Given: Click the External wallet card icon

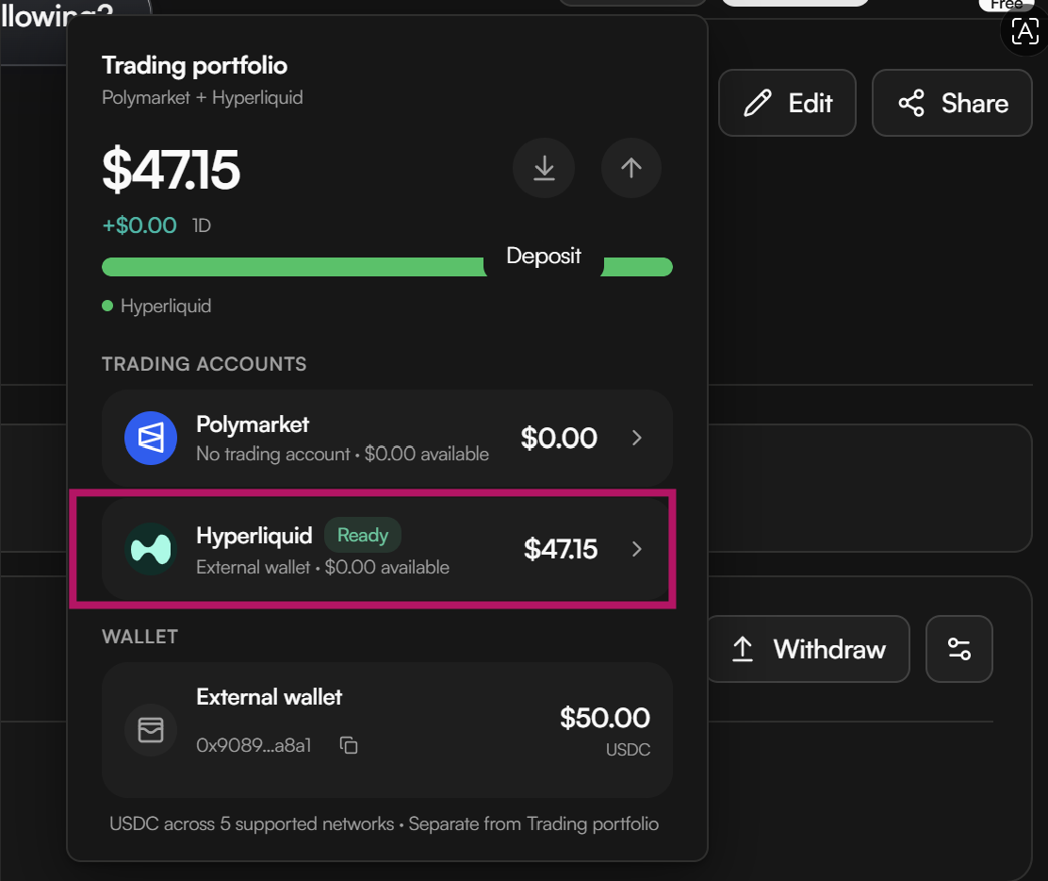Looking at the screenshot, I should [151, 730].
